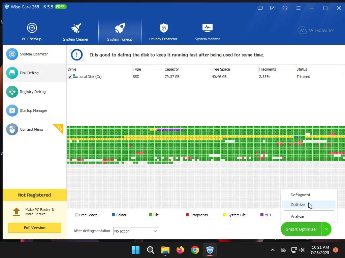Click the Full Version button
345x258 pixels.
tap(35, 228)
